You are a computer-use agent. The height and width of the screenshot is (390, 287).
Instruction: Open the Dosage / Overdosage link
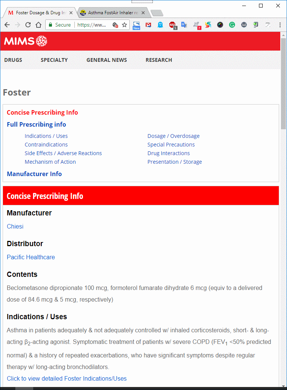(x=173, y=136)
